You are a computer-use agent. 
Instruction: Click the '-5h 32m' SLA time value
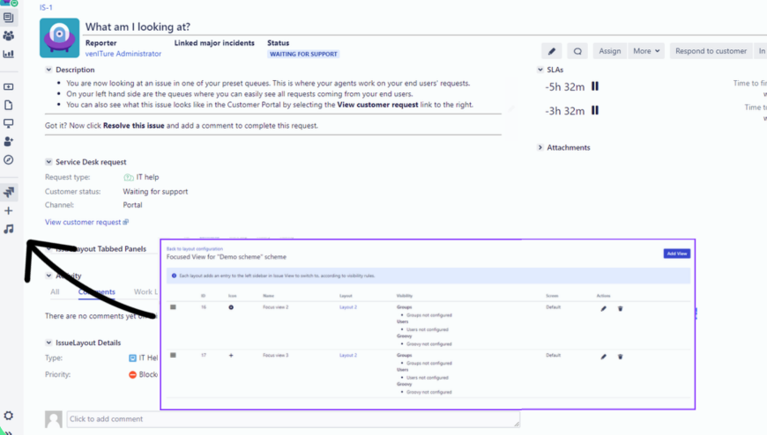[565, 87]
